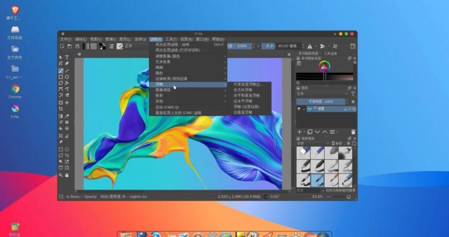The image size is (449, 237).
Task: Add a new layer with plus button
Action: (299, 132)
